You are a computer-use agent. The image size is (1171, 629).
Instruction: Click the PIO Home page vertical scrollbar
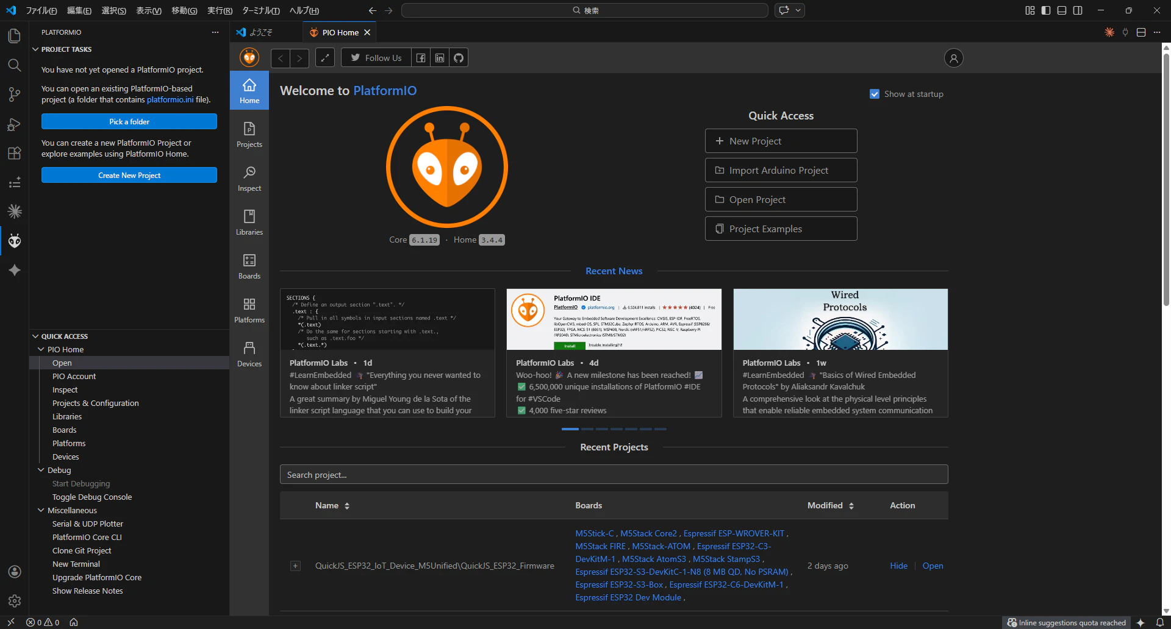1166,180
